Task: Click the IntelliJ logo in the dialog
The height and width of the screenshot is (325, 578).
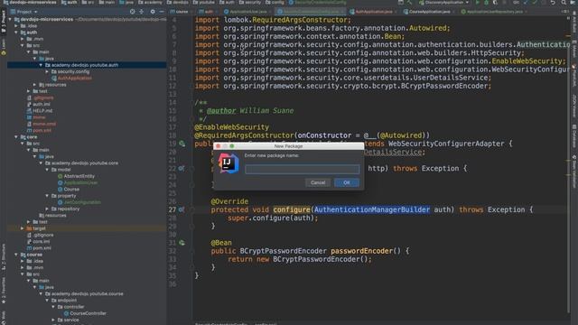Action: click(x=228, y=163)
